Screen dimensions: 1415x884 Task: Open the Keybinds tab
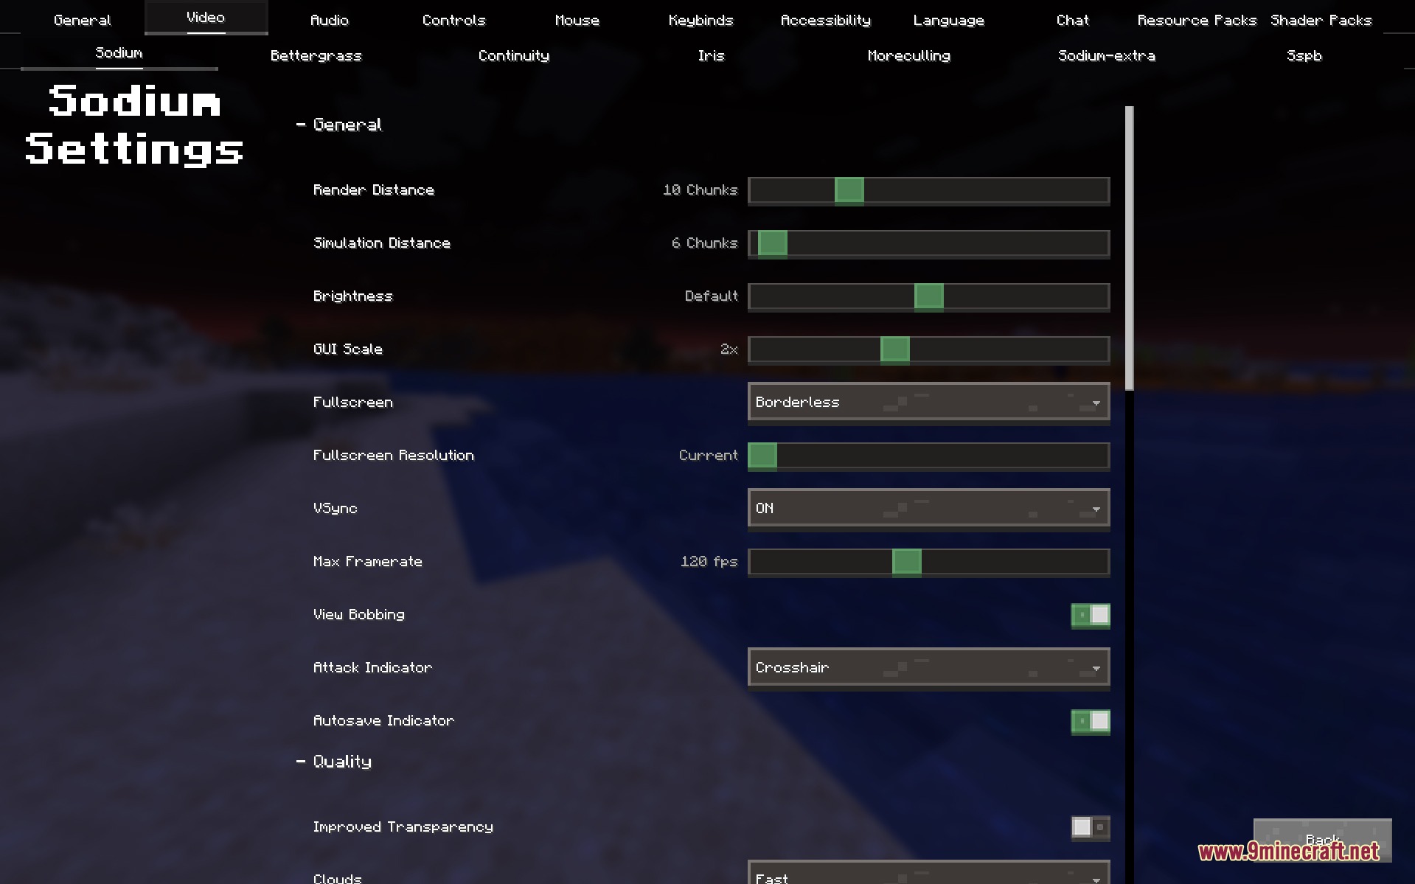(700, 20)
